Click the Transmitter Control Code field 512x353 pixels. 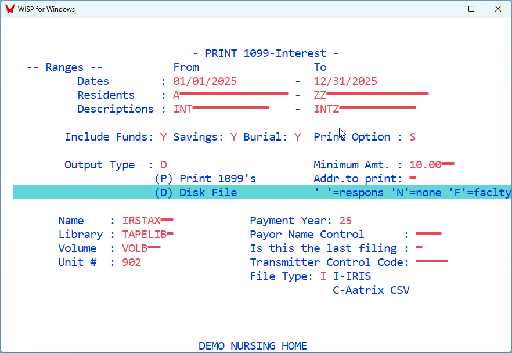[x=432, y=262]
